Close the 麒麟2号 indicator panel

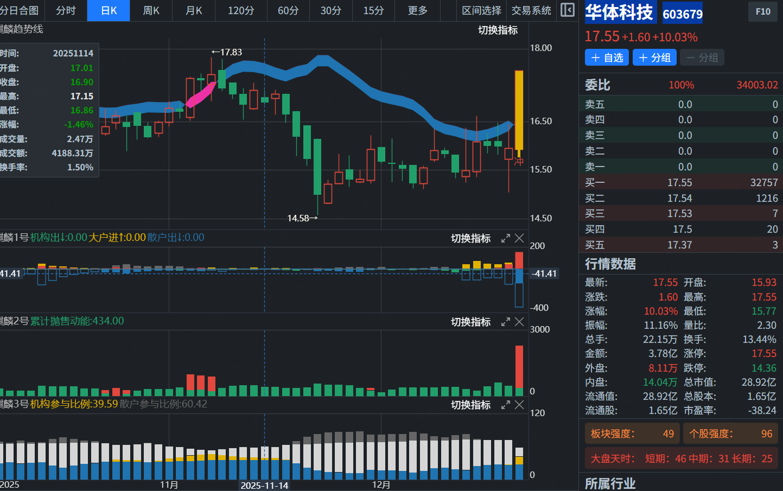point(519,322)
